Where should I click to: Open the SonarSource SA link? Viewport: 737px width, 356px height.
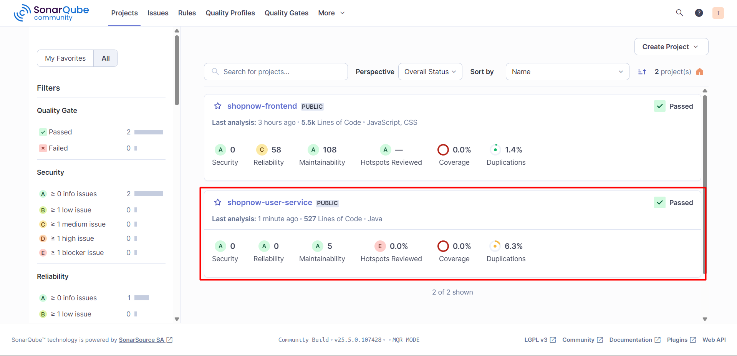pos(141,340)
